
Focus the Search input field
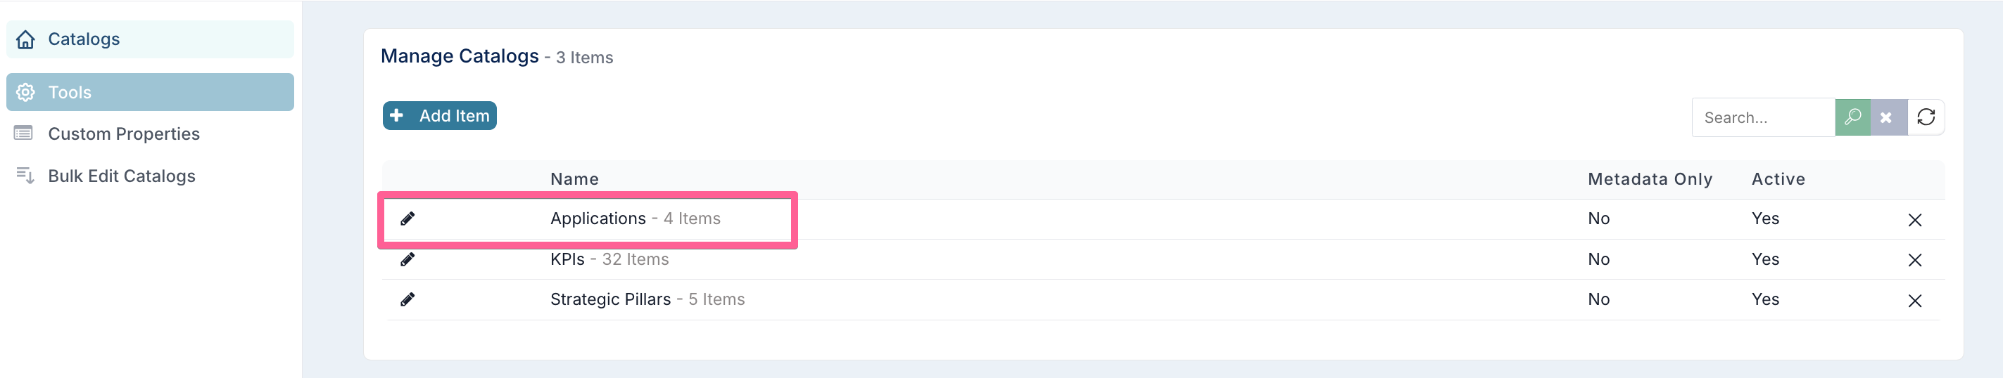coord(1764,117)
